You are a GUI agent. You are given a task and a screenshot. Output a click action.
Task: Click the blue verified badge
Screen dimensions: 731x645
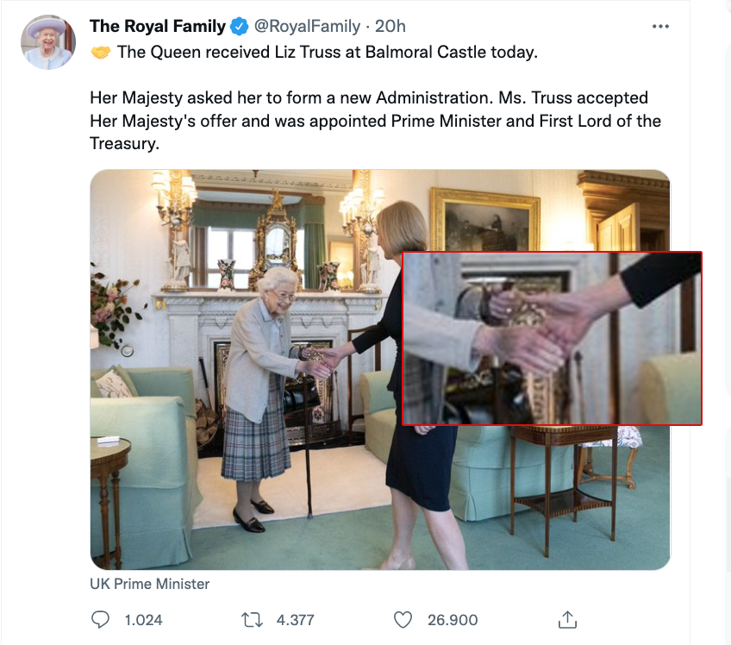pos(240,27)
